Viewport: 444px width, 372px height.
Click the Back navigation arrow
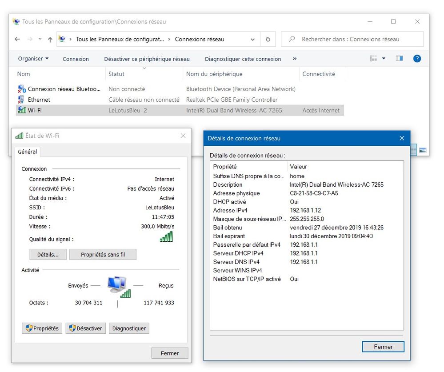pos(17,39)
